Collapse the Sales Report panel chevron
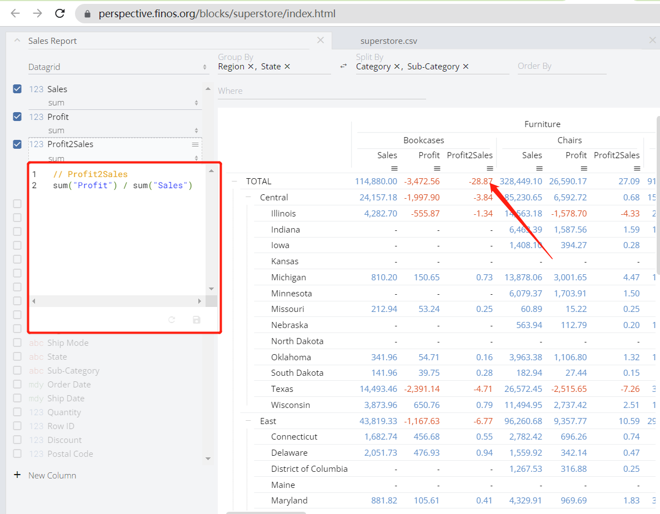The image size is (660, 514). coord(17,41)
